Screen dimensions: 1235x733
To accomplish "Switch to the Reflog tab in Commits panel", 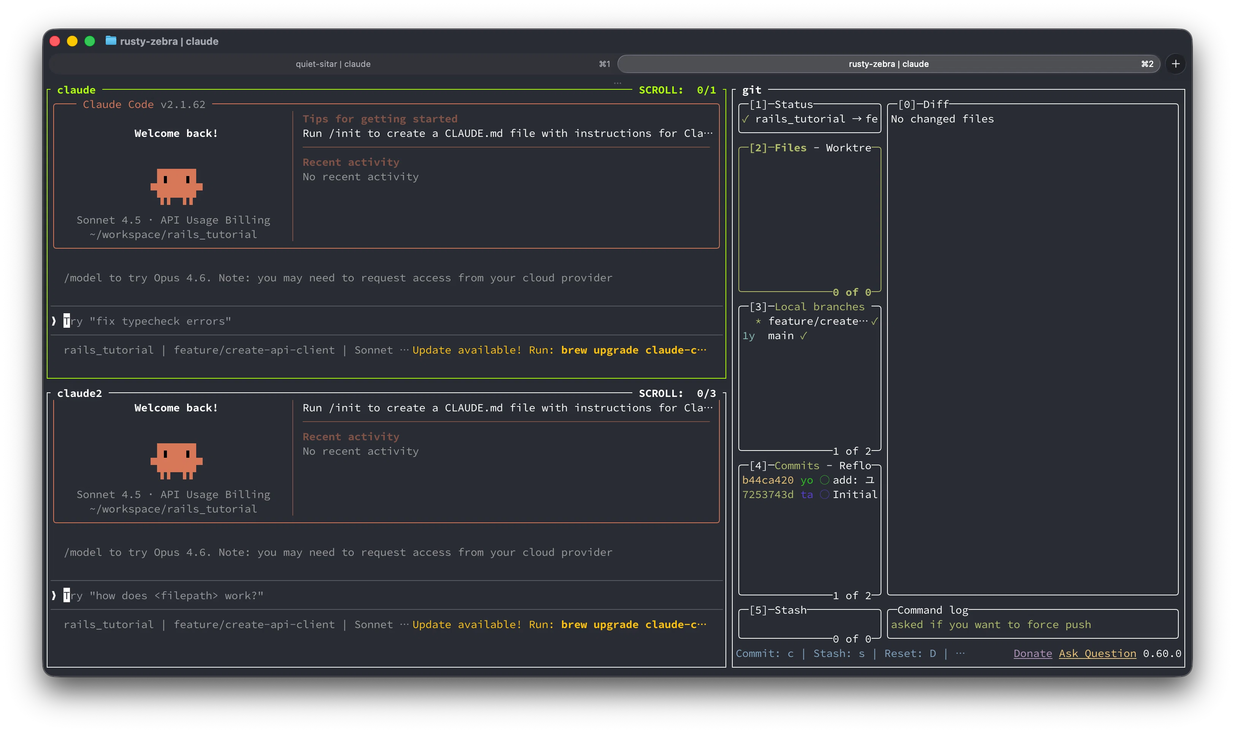I will [x=855, y=465].
